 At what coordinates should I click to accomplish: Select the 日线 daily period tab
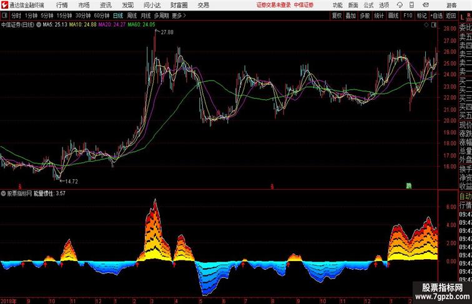click(x=118, y=16)
